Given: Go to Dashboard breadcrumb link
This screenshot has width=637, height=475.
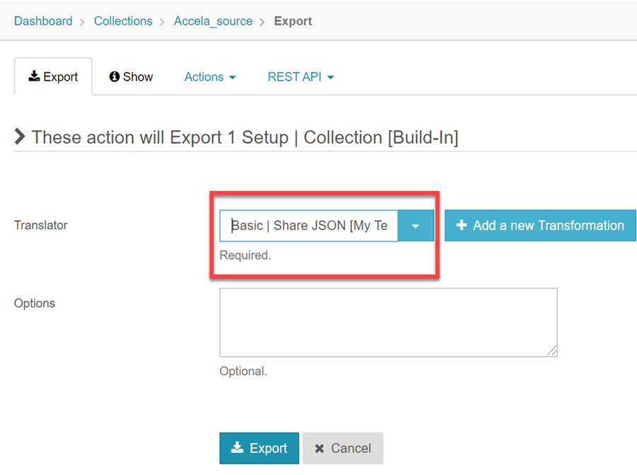Looking at the screenshot, I should coord(43,21).
